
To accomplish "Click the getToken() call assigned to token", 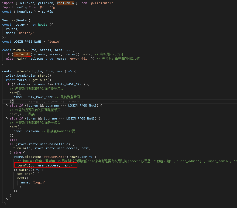I will tap(42, 80).
